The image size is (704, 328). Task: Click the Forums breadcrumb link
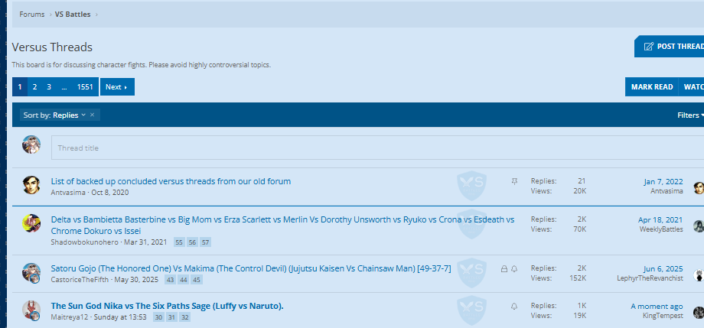tap(32, 15)
